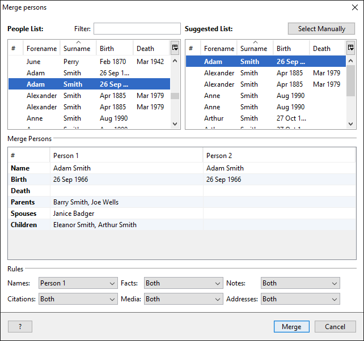This screenshot has height=341, width=364.
Task: Sort People List by Forename column
Action: pyautogui.click(x=41, y=49)
